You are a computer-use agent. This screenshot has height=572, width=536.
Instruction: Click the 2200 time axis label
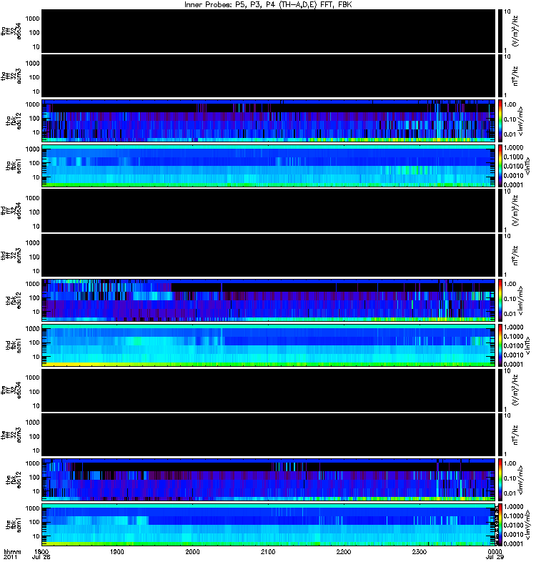point(344,552)
